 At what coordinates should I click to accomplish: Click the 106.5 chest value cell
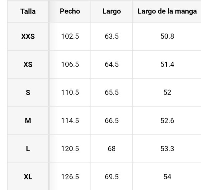70,65
